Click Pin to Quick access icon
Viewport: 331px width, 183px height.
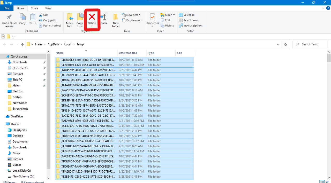coord(9,17)
